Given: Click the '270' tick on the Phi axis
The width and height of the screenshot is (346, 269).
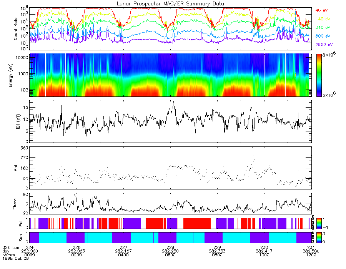Looking at the screenshot, I should pyautogui.click(x=24, y=158).
